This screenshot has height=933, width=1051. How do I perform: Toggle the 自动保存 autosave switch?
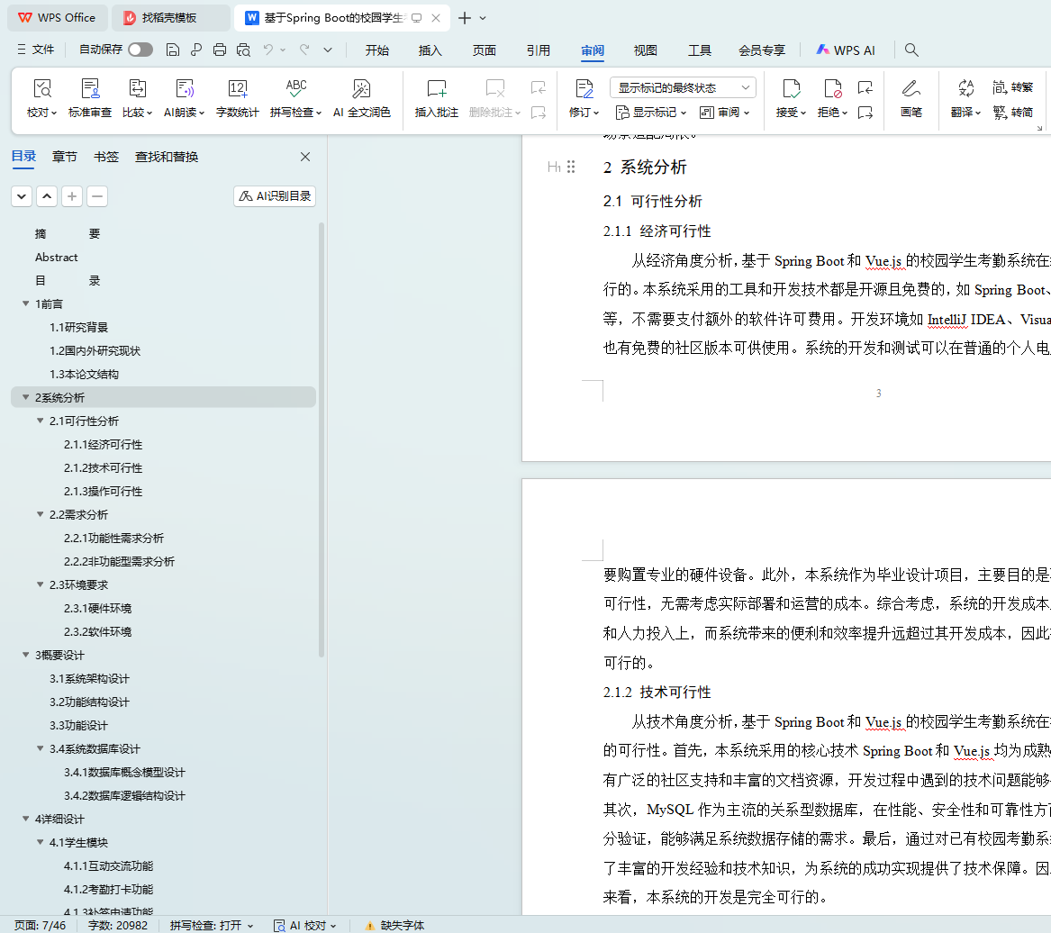point(140,50)
